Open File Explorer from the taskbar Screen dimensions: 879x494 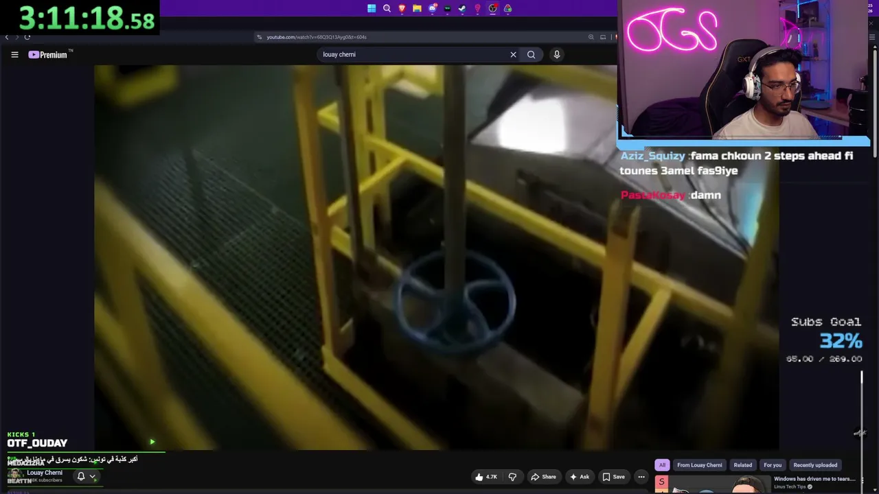[x=417, y=8]
